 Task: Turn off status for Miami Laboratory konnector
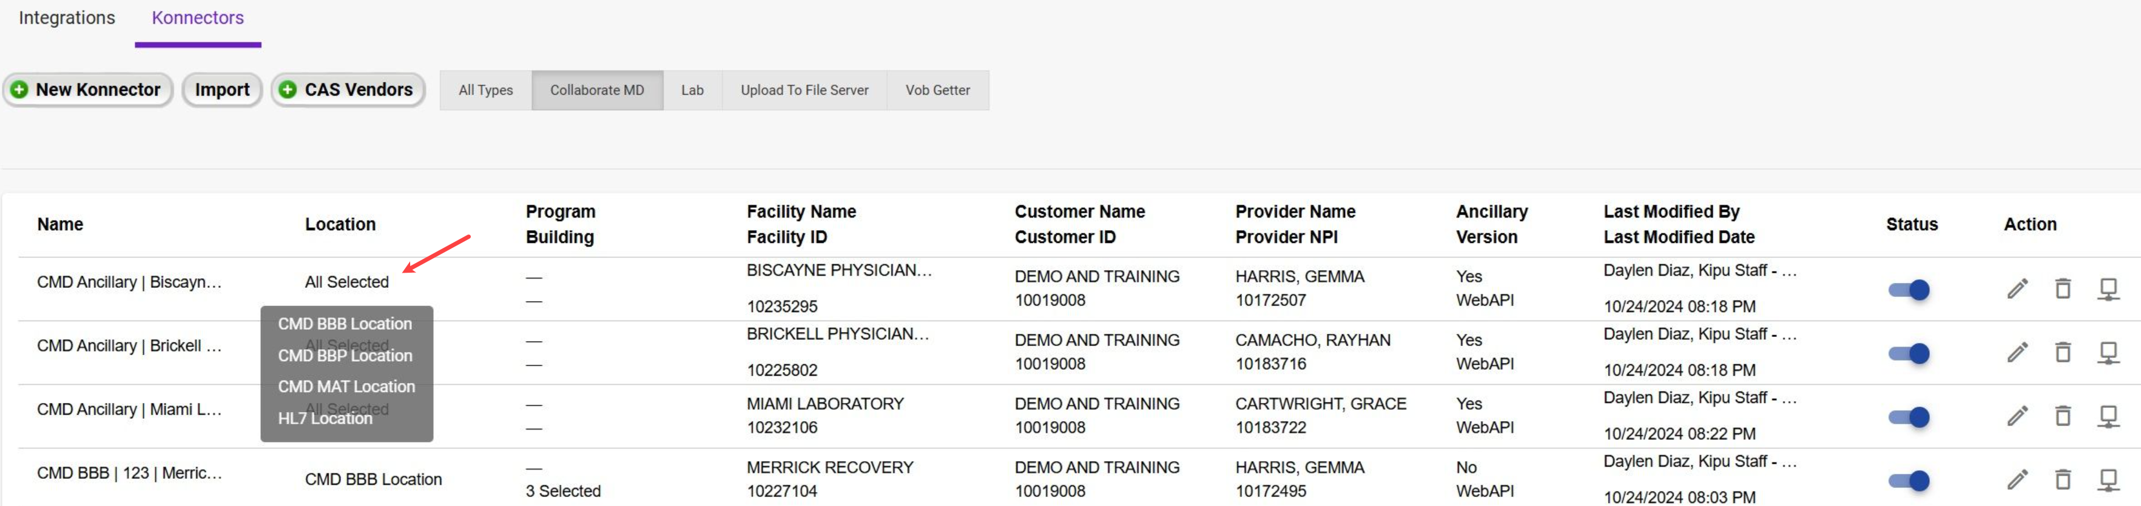point(1909,416)
